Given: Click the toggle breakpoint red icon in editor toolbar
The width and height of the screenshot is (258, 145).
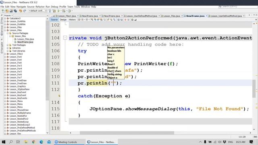Looking at the screenshot, I should coord(125,20).
